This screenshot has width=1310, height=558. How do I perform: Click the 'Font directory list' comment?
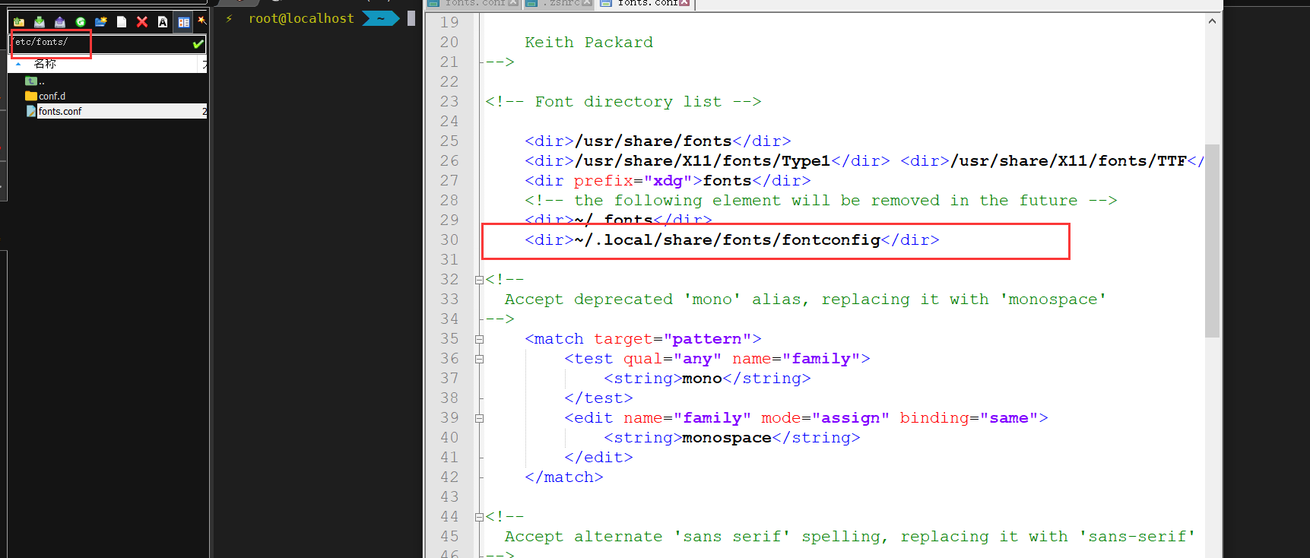623,102
